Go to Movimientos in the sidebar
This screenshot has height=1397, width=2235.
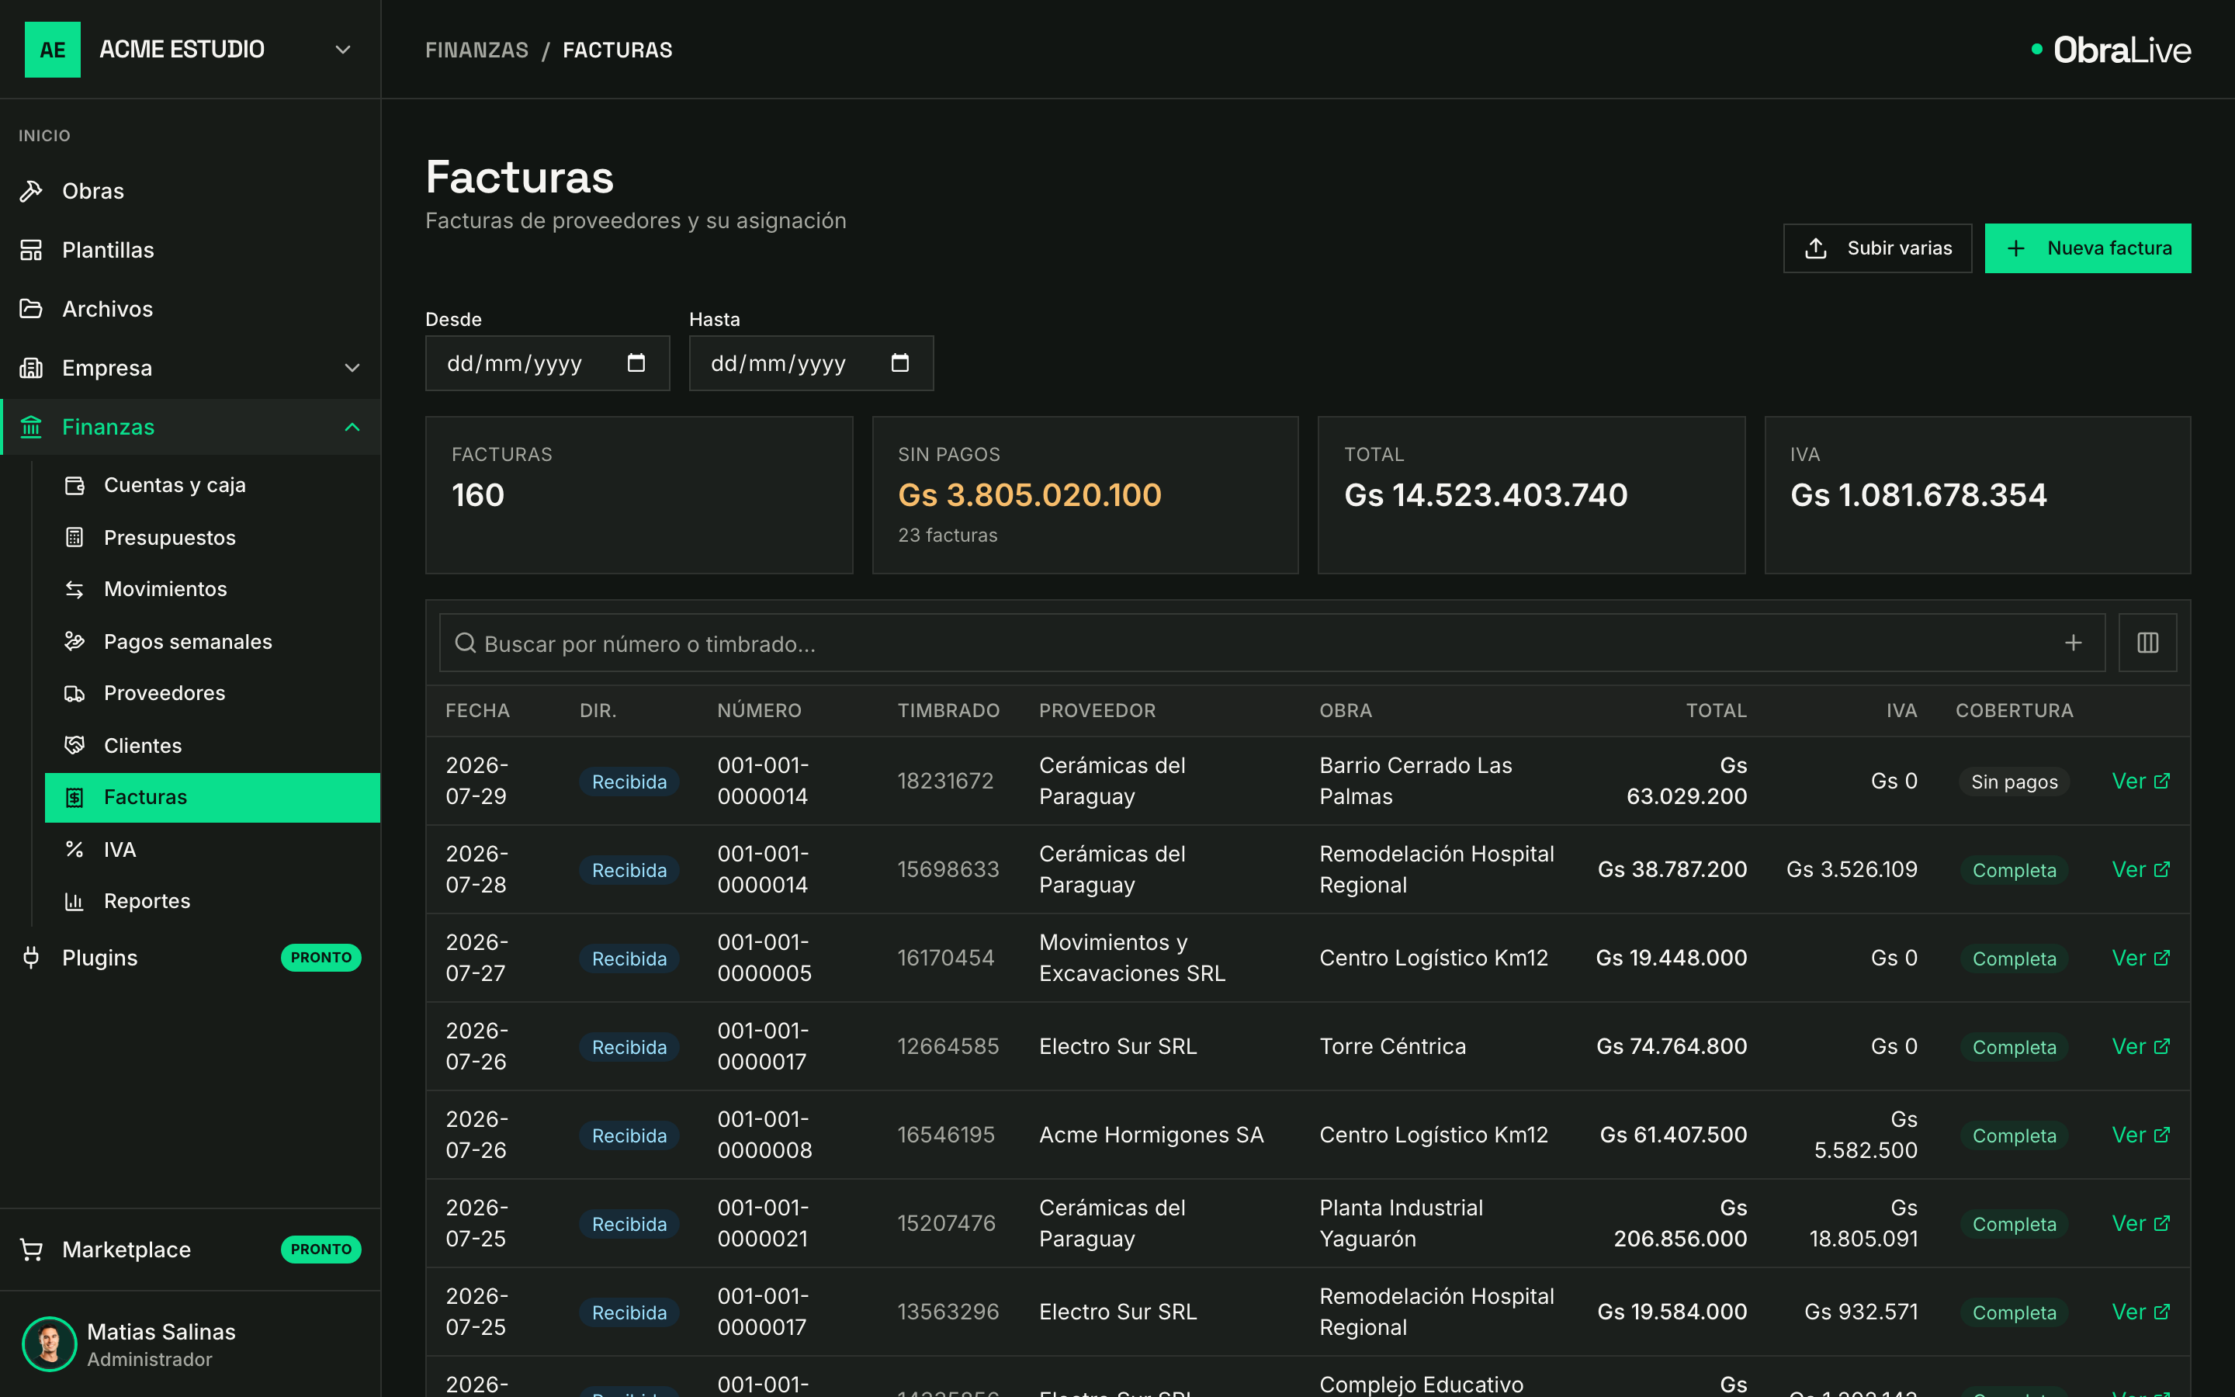(213, 588)
